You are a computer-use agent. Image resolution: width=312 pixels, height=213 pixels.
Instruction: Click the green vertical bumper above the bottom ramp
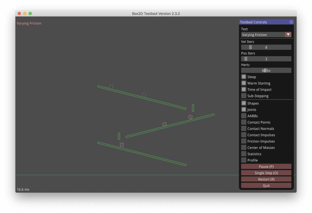[x=119, y=136]
